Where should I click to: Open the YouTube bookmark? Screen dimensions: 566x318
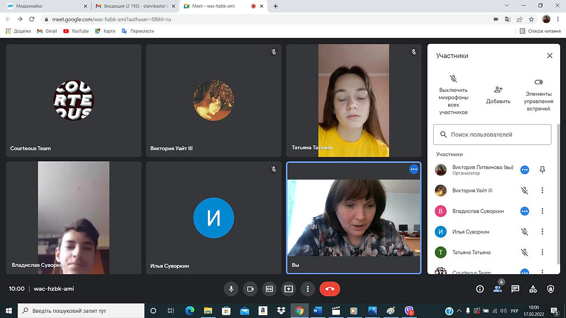click(76, 31)
